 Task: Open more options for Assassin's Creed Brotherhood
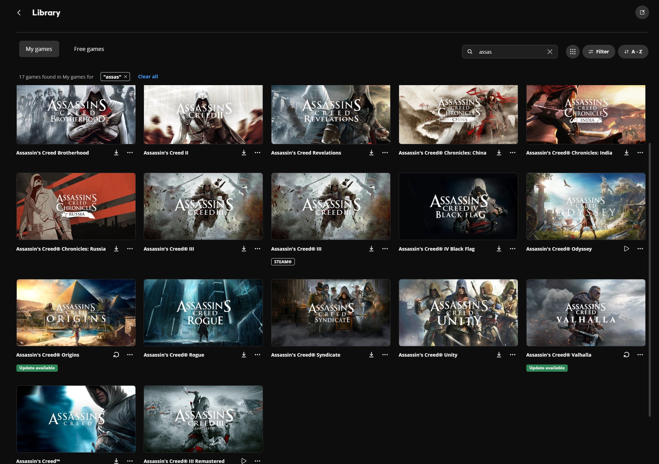[130, 153]
